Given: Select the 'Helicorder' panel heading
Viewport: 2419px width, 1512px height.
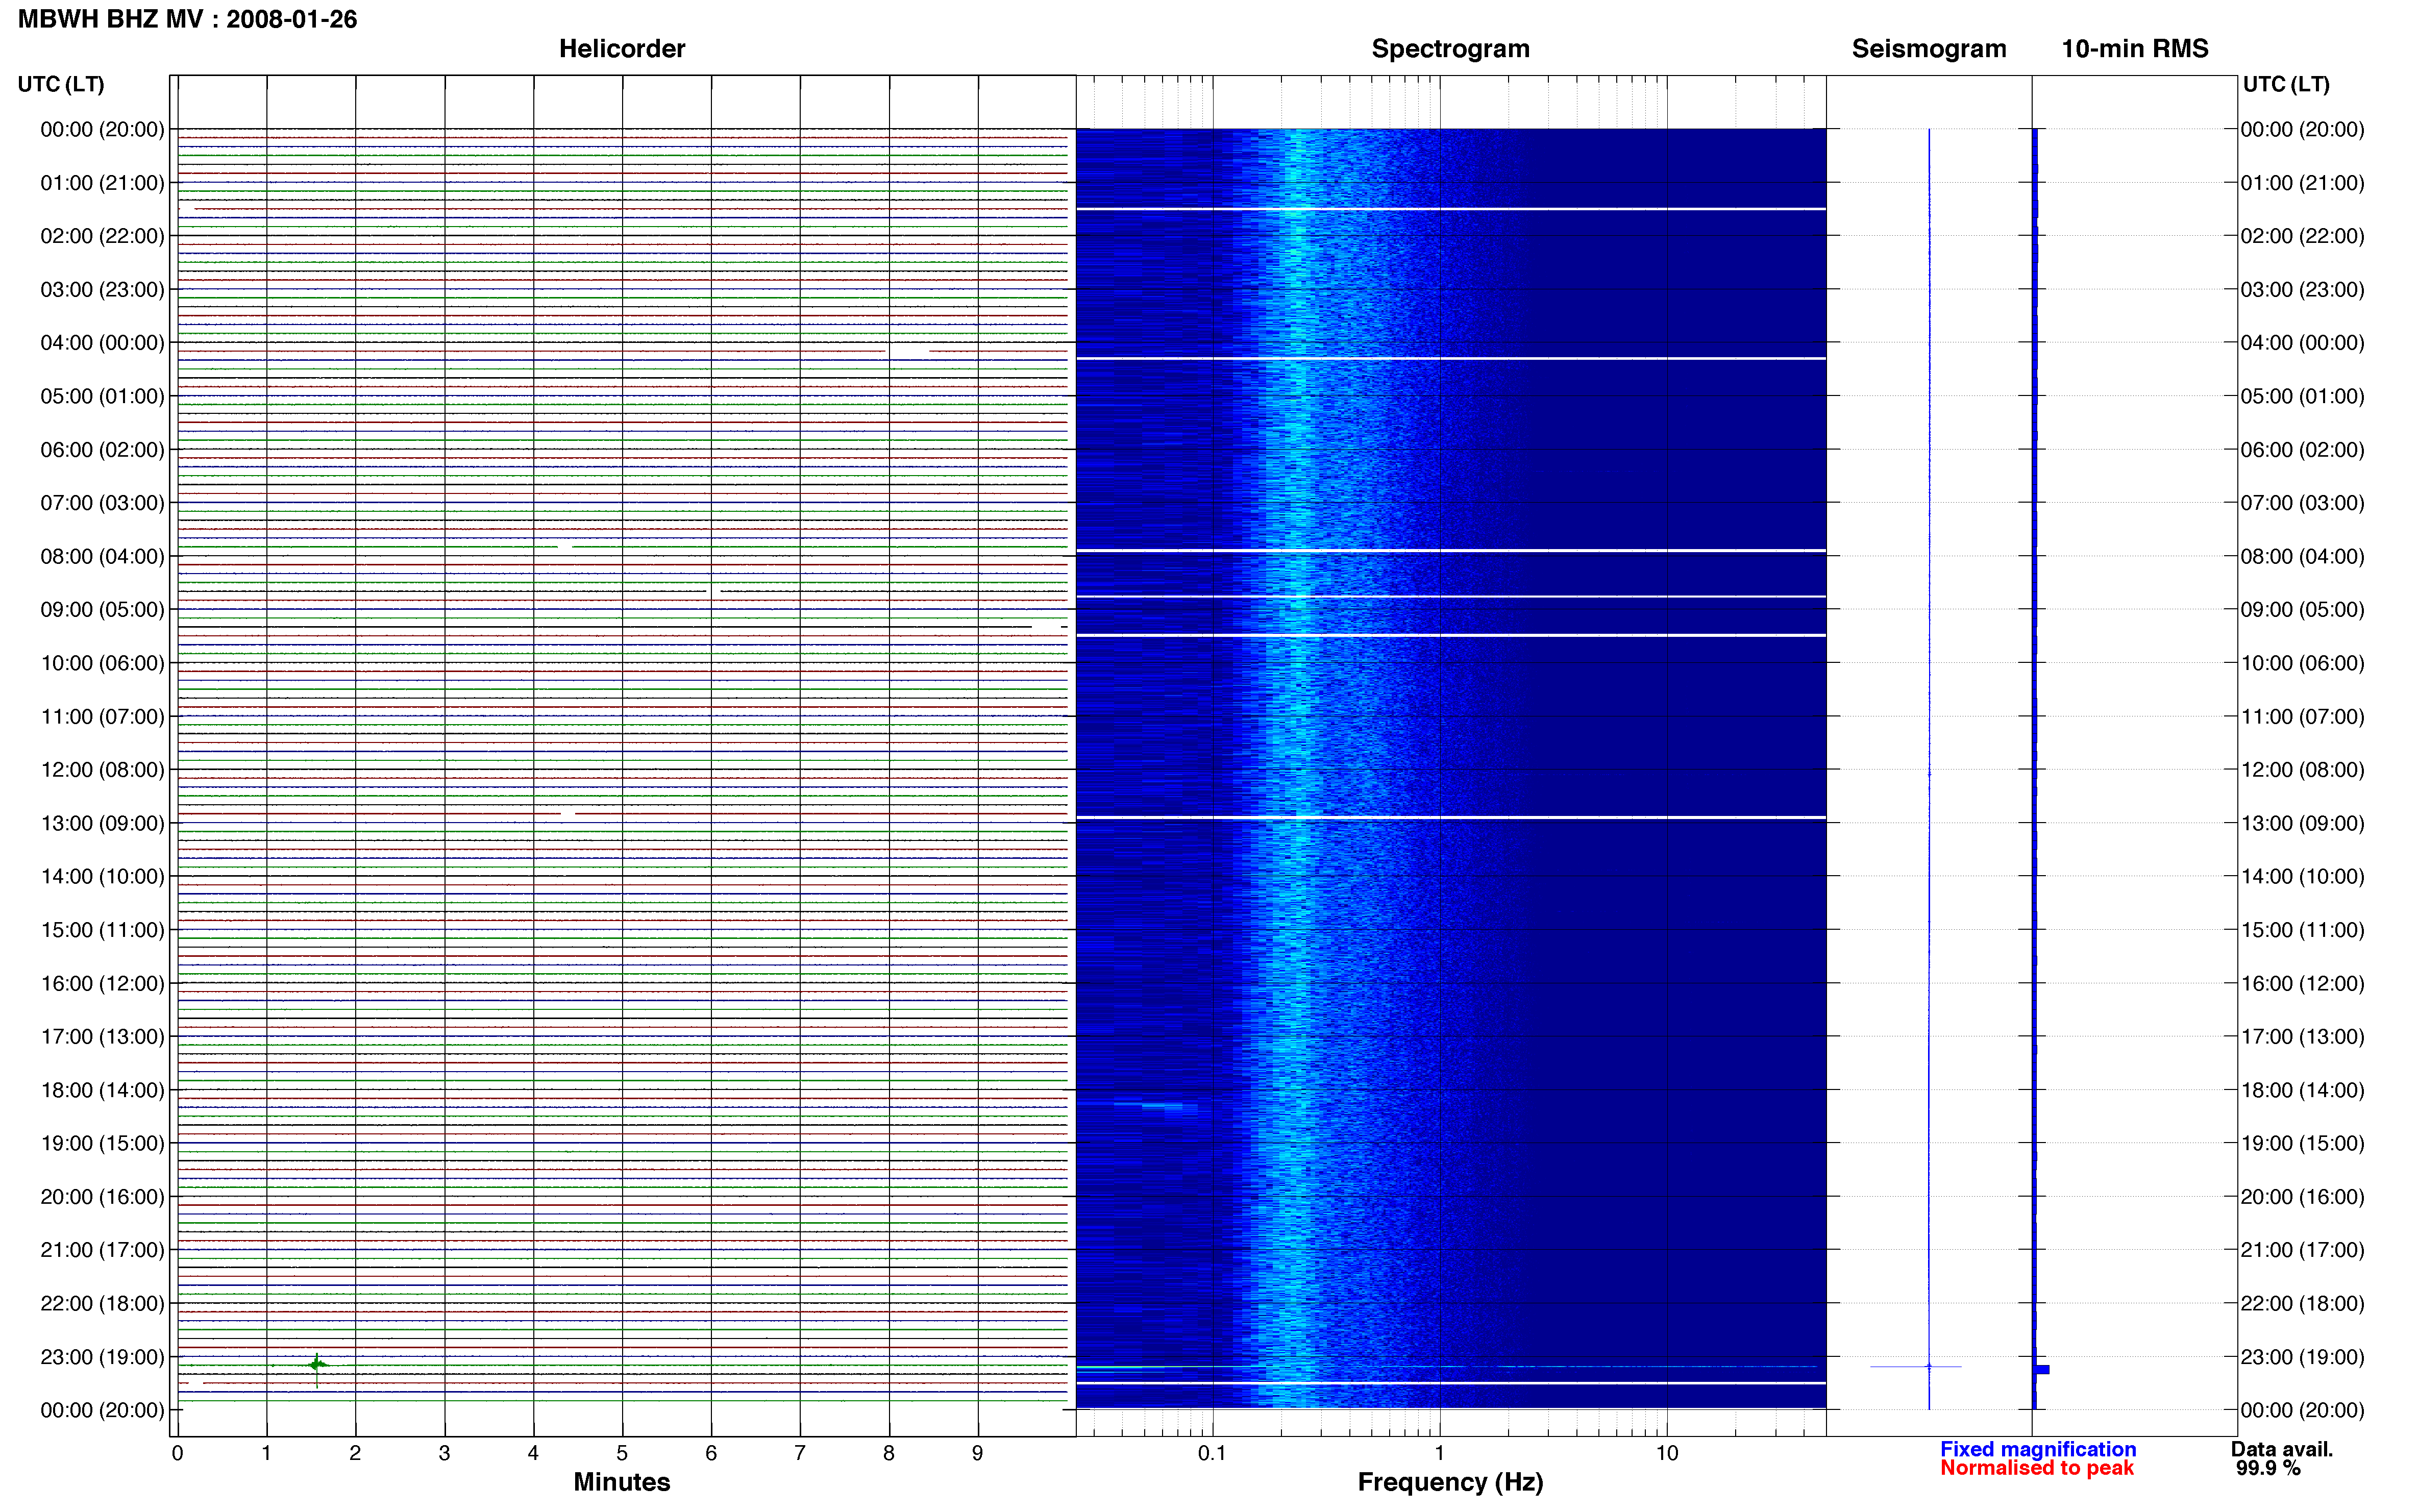Looking at the screenshot, I should click(622, 48).
